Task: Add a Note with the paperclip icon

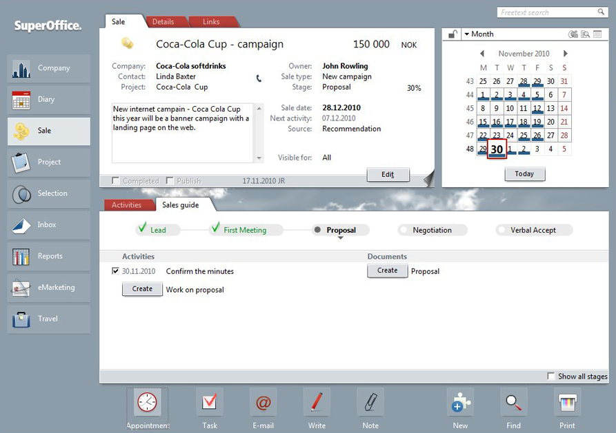Action: 370,403
